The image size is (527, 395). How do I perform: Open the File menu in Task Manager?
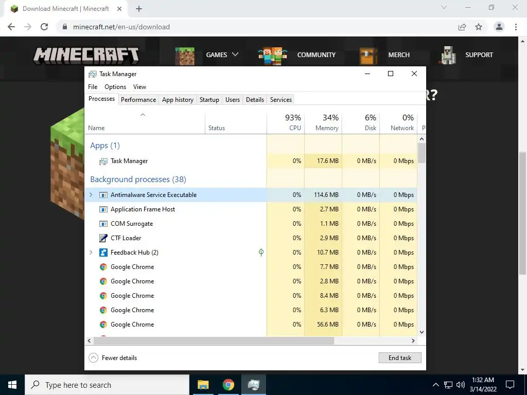[x=93, y=87]
